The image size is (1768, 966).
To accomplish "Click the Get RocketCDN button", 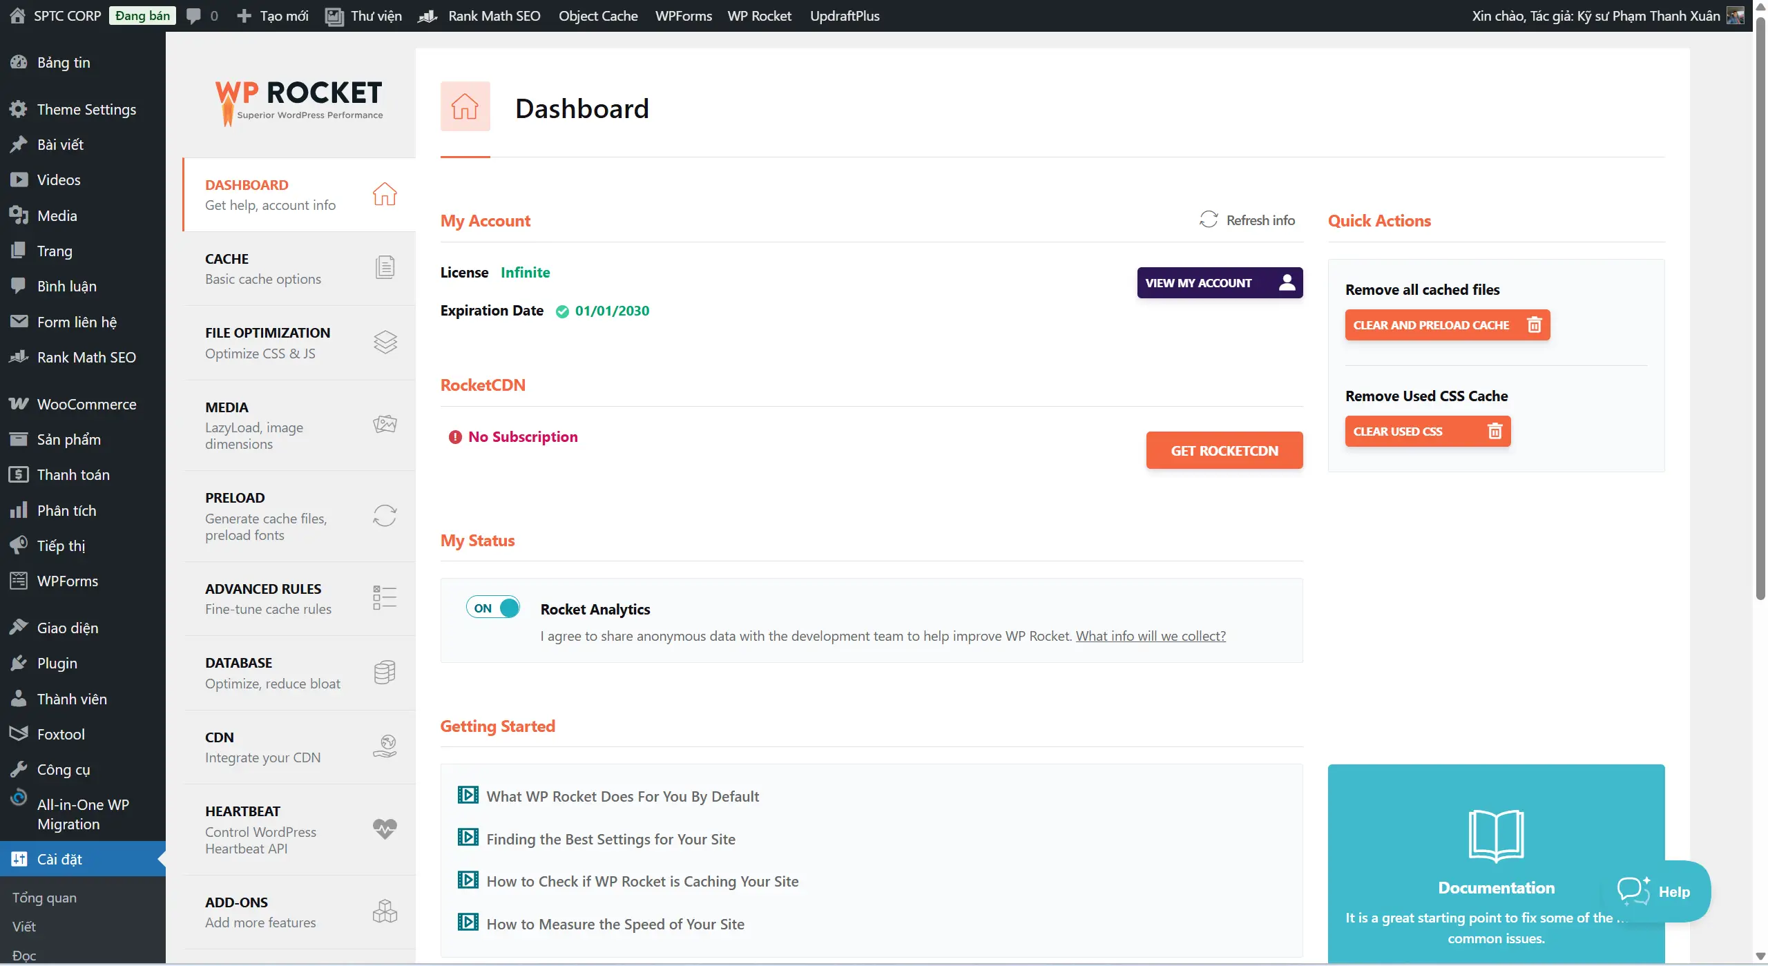I will pos(1224,450).
